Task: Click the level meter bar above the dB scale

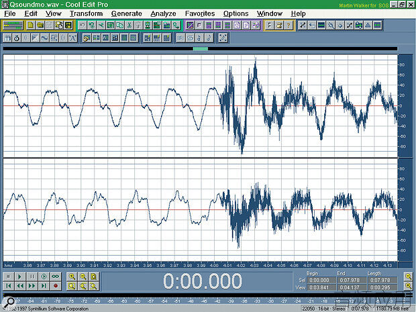Action: [x=204, y=295]
